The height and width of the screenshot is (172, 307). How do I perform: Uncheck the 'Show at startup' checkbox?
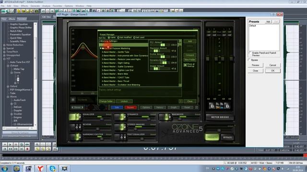(185, 65)
